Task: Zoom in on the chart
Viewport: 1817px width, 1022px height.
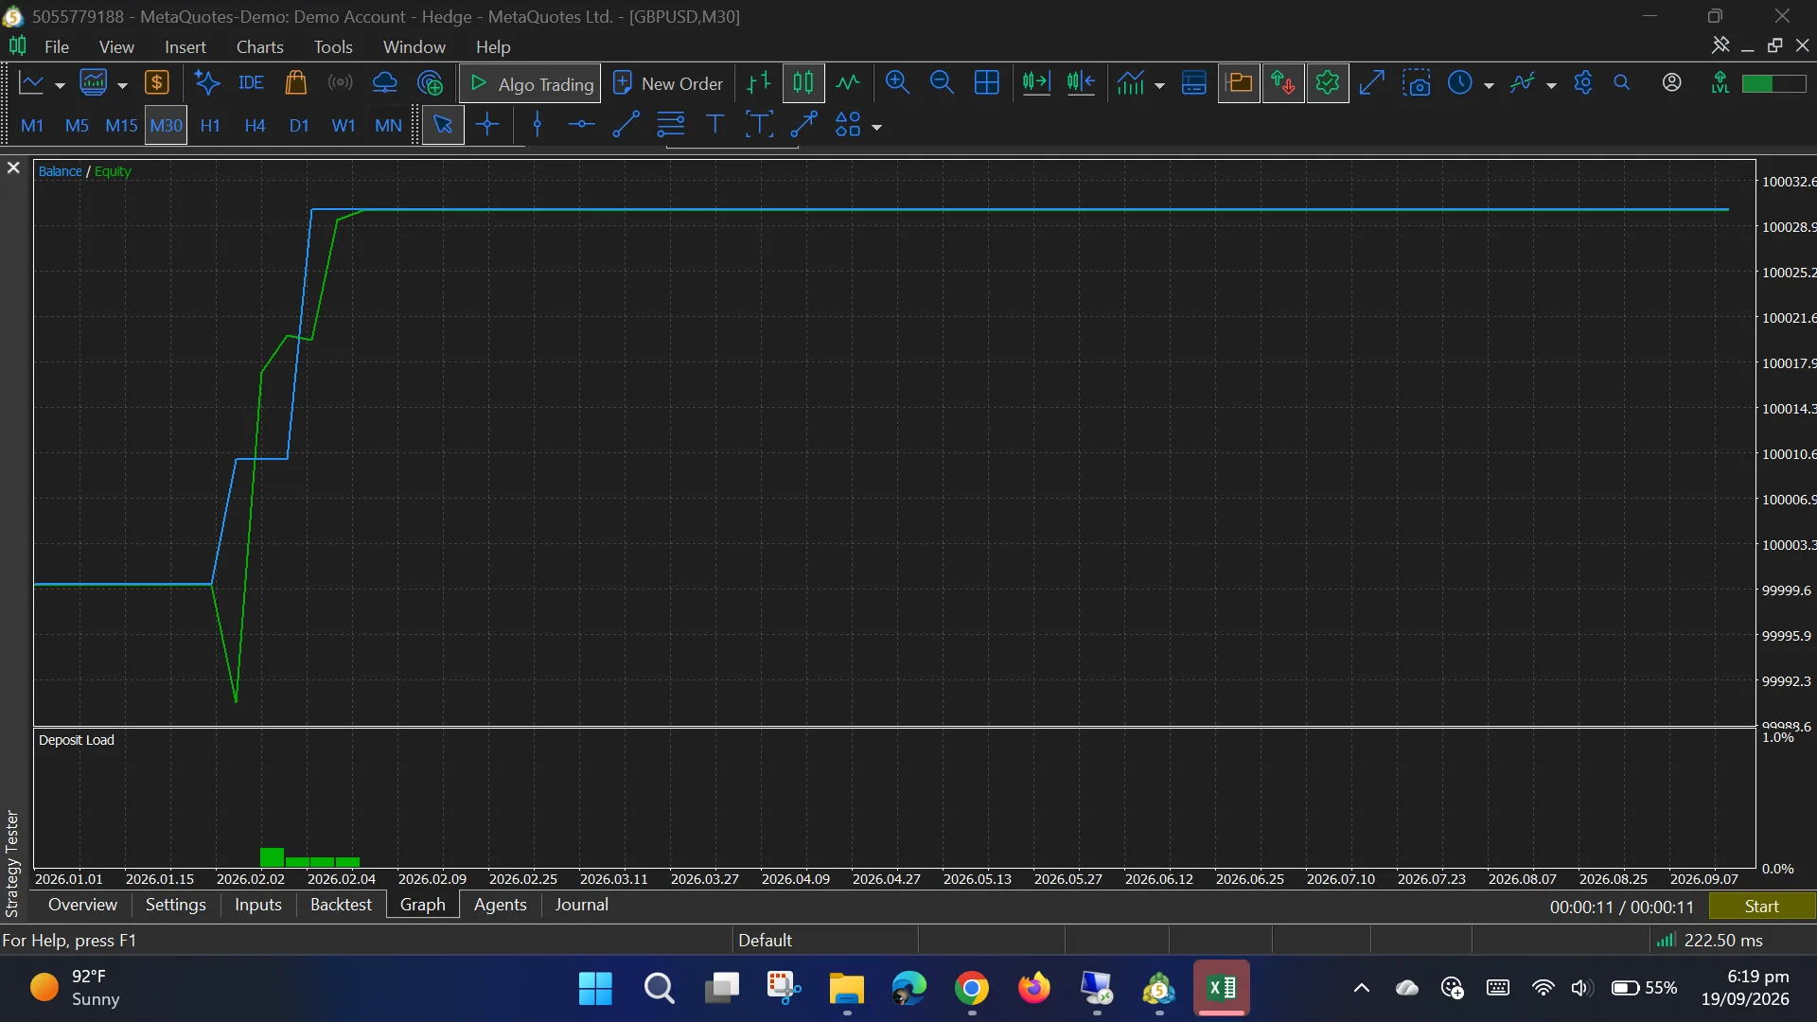Action: tap(897, 83)
